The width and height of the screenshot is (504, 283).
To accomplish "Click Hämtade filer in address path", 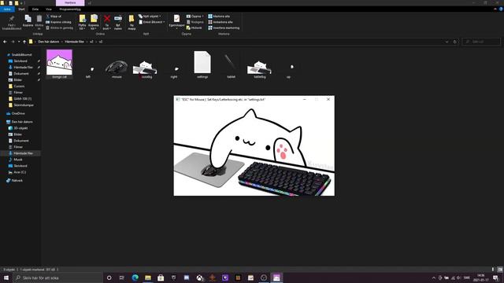I will pos(74,42).
